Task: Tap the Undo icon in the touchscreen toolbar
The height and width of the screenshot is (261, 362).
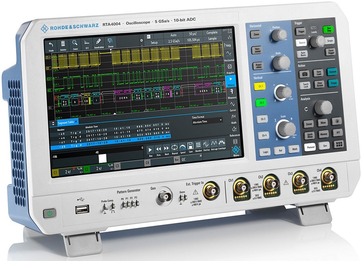Action: pyautogui.click(x=51, y=46)
